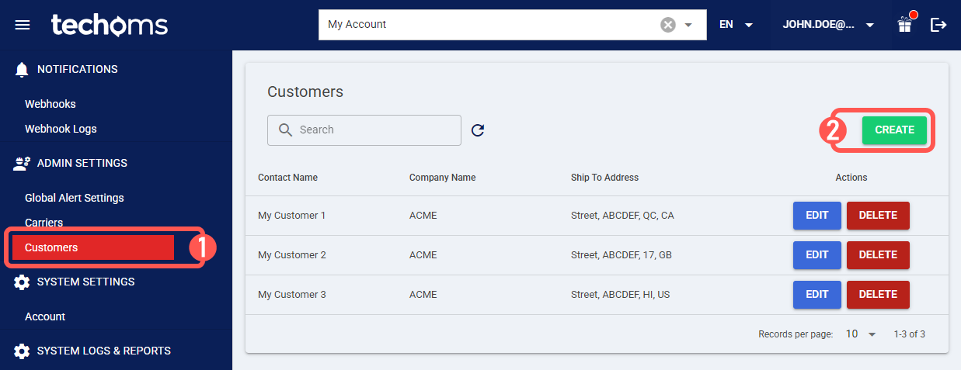This screenshot has height=370, width=961.
Task: Open the Webhooks page
Action: click(x=50, y=104)
